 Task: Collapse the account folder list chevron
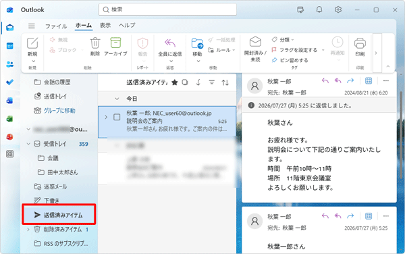click(28, 129)
